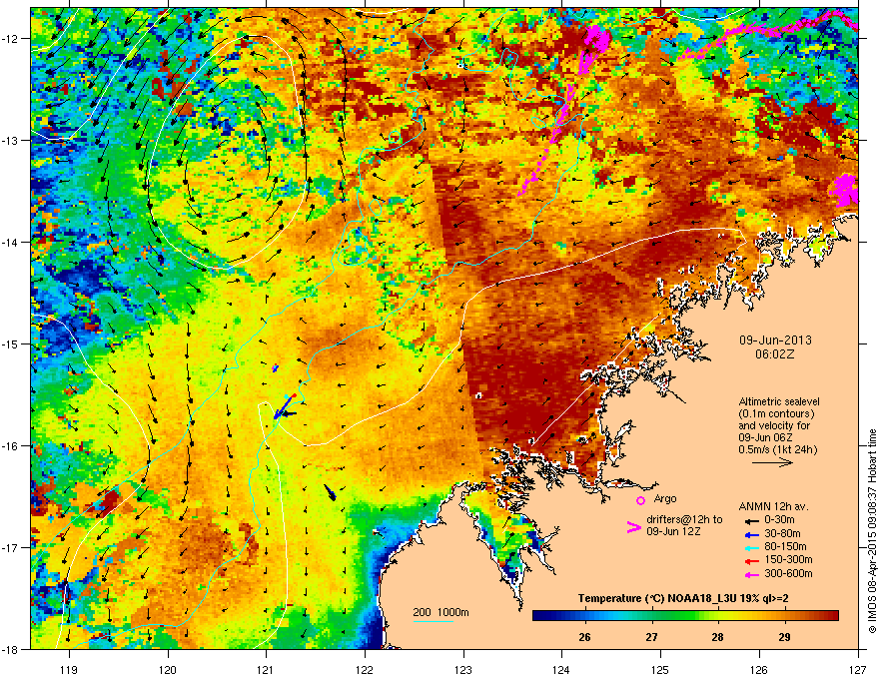This screenshot has height=679, width=879.
Task: Click the '30-80m' depth label
Action: 782,534
